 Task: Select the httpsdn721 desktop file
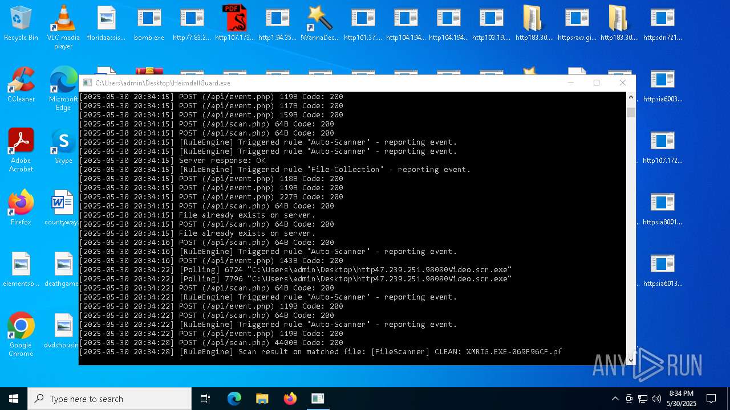[662, 23]
